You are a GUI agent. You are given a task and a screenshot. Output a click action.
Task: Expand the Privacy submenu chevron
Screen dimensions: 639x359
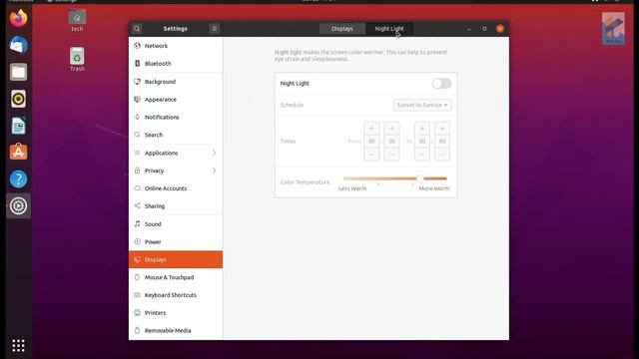point(214,171)
